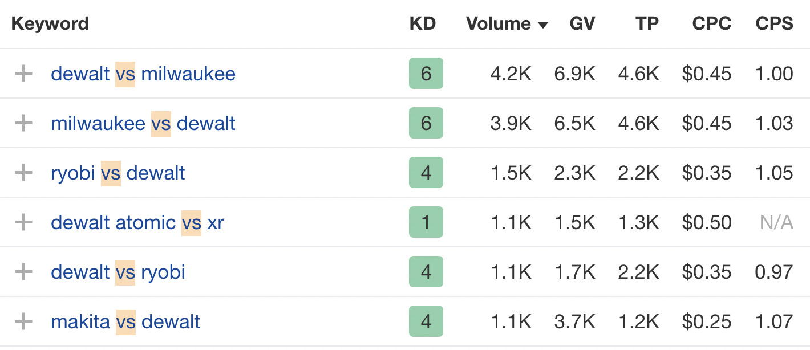
Task: Click the plus icon beside "dewalt vs milwaukee"
Action: [23, 73]
